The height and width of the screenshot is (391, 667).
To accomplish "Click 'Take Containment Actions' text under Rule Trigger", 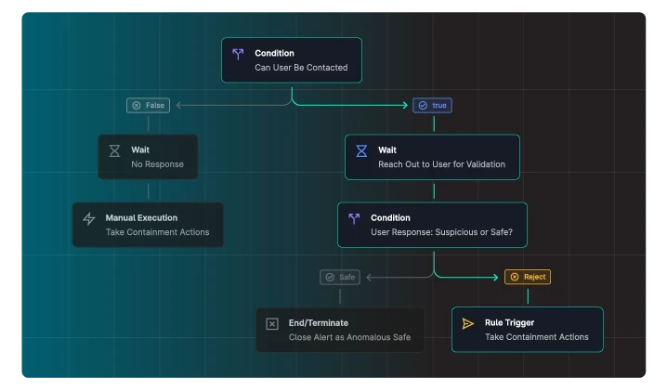I will 537,337.
